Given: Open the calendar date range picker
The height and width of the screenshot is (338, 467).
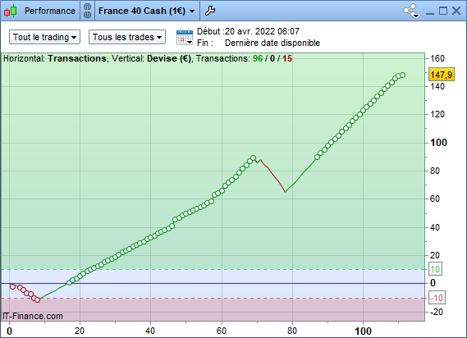Looking at the screenshot, I should coord(185,37).
